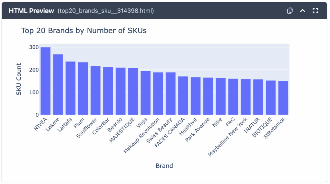
Task: Click the MAJESTIQUE bar in the chart
Action: (x=133, y=92)
